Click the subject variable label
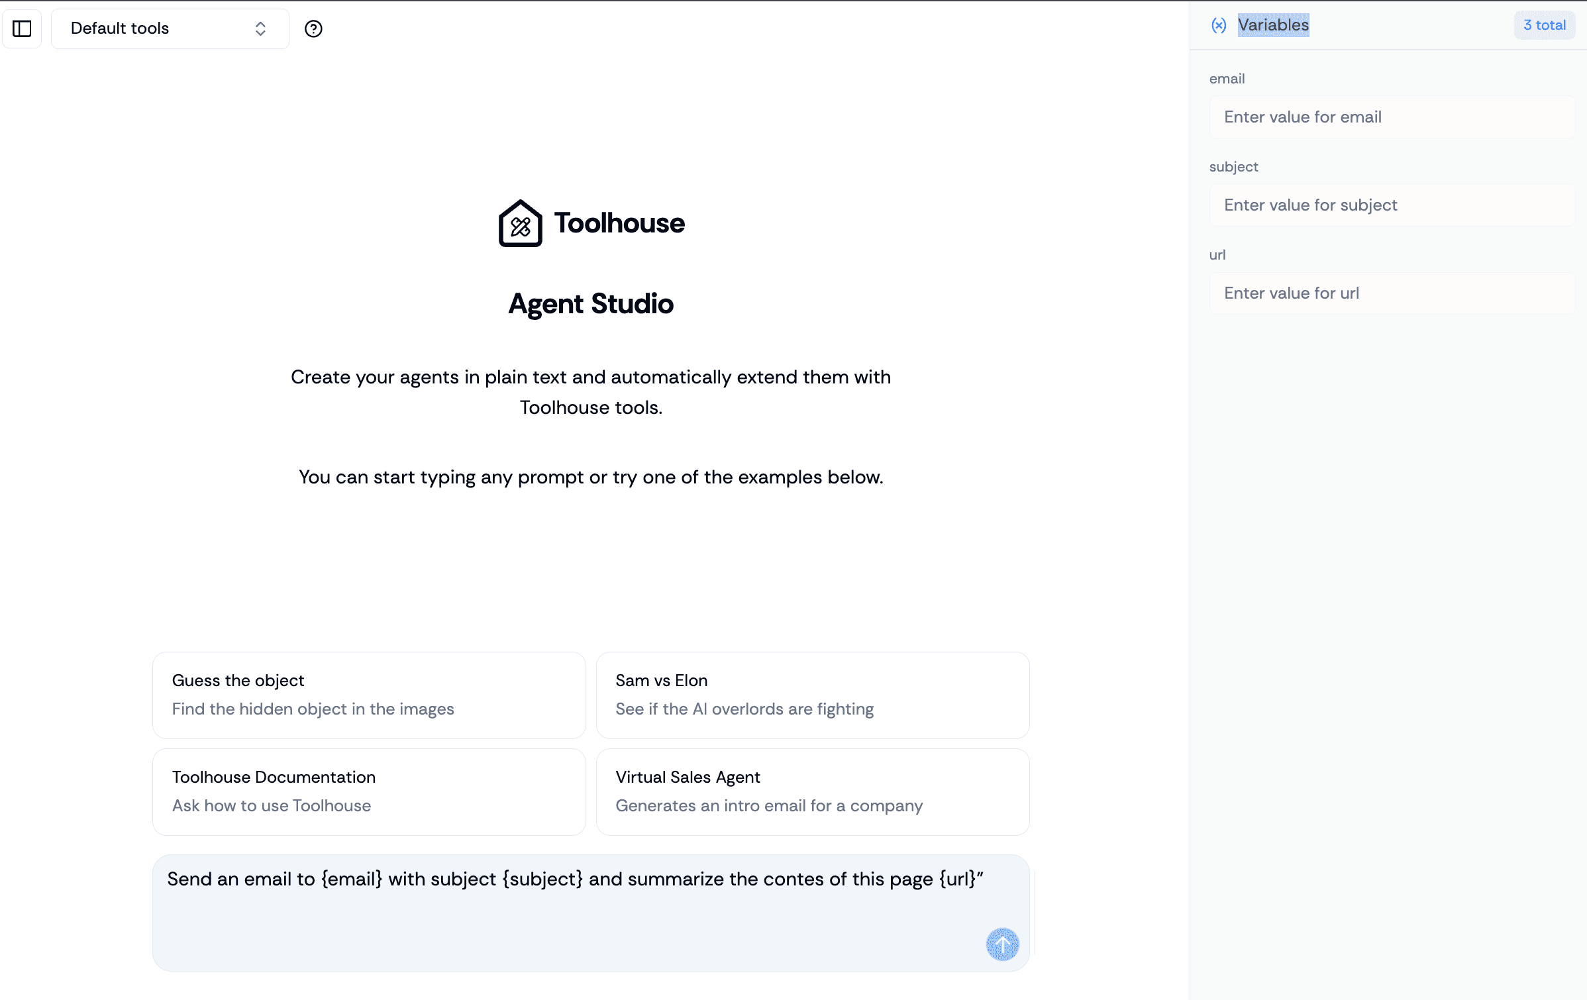Screen dimensions: 1587x1000 pos(1234,167)
